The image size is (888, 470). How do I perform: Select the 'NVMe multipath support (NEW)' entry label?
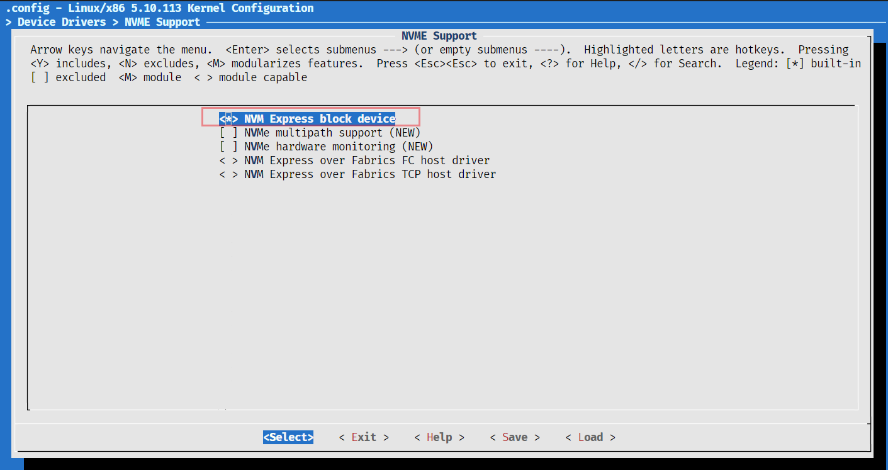pos(332,133)
